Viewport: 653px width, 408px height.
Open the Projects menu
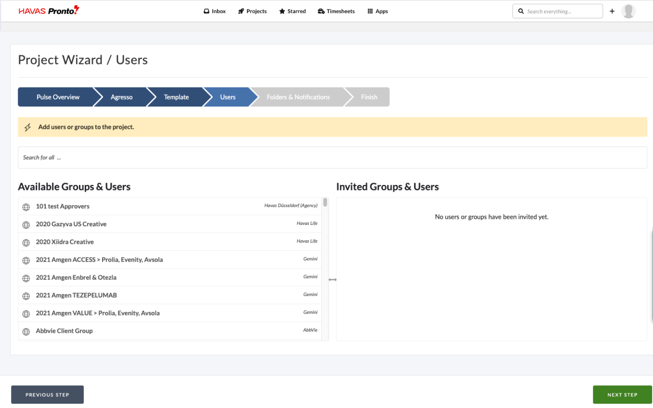click(253, 11)
